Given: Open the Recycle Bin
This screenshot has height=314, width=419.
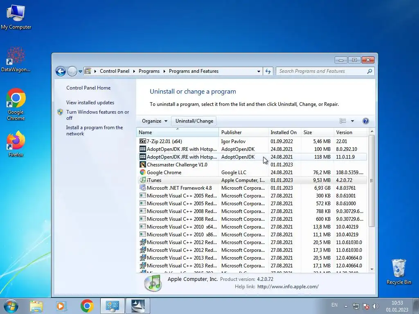Looking at the screenshot, I should 399,271.
